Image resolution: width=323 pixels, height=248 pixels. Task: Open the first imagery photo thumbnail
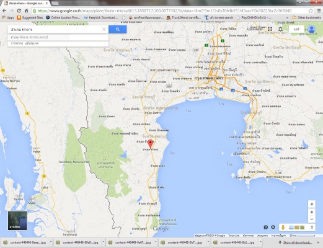click(x=291, y=228)
